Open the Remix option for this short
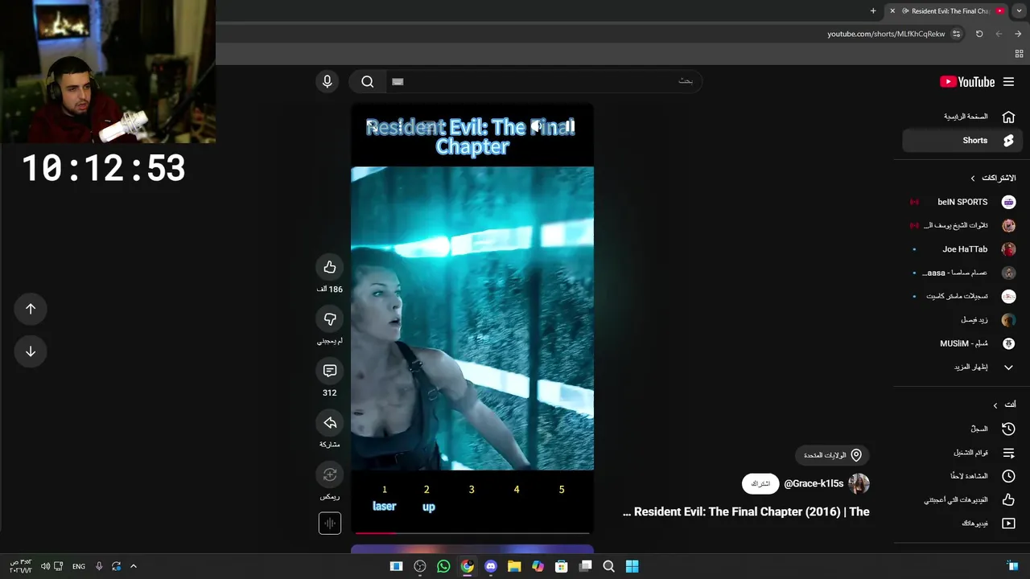 click(330, 474)
